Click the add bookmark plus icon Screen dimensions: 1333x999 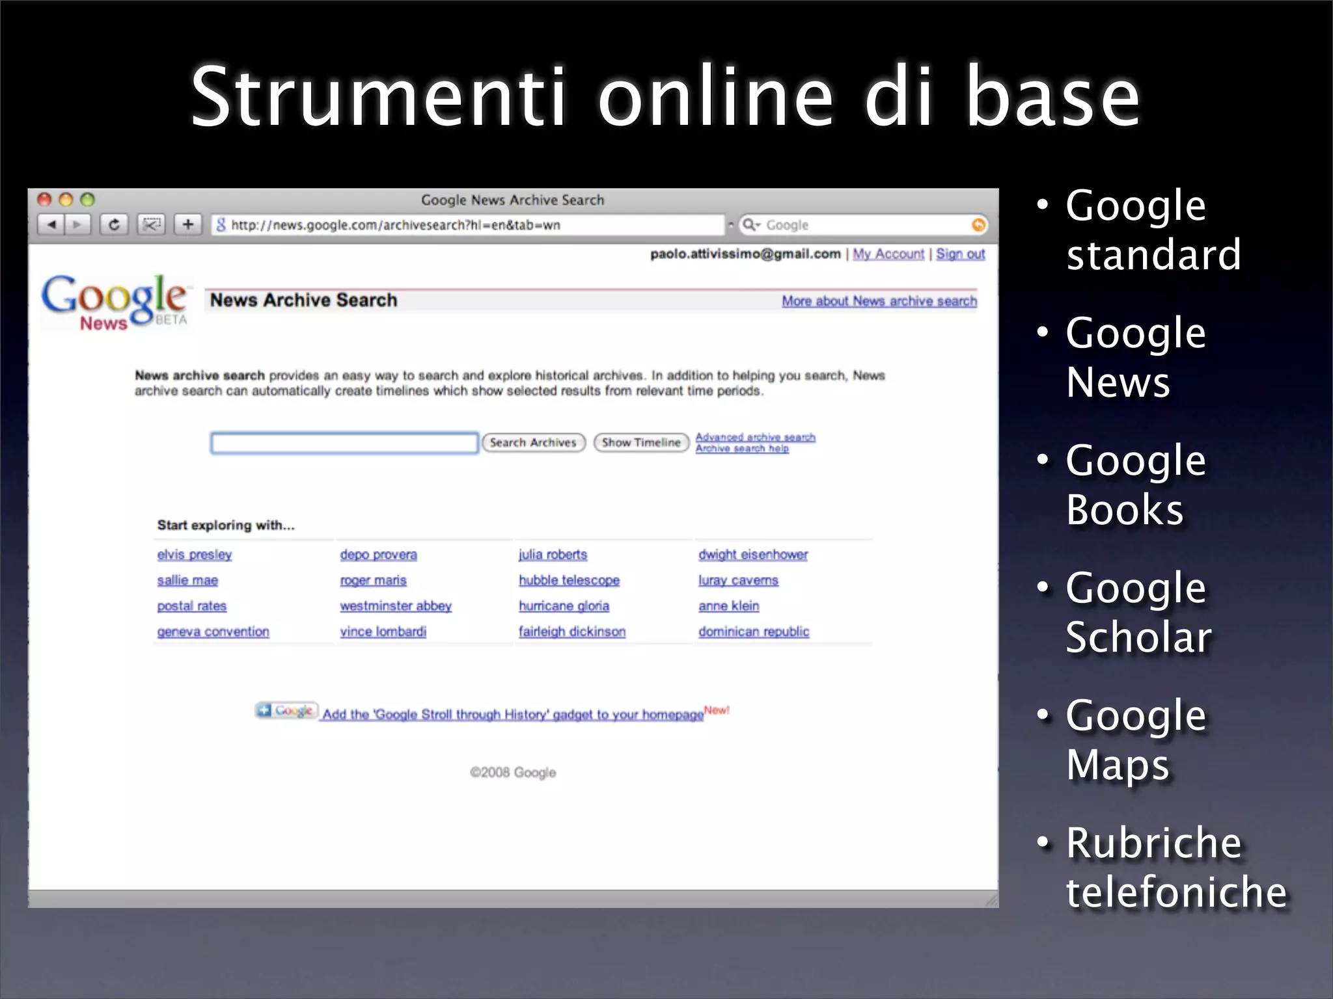[x=188, y=225]
